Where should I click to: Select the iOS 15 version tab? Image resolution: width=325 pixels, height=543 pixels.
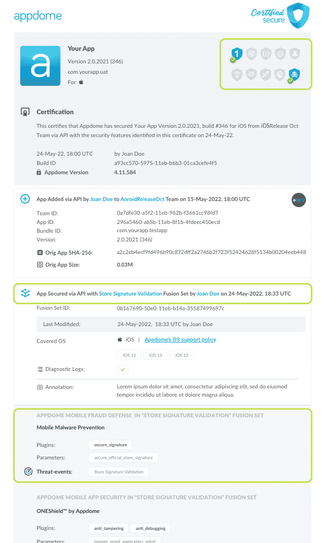128,355
